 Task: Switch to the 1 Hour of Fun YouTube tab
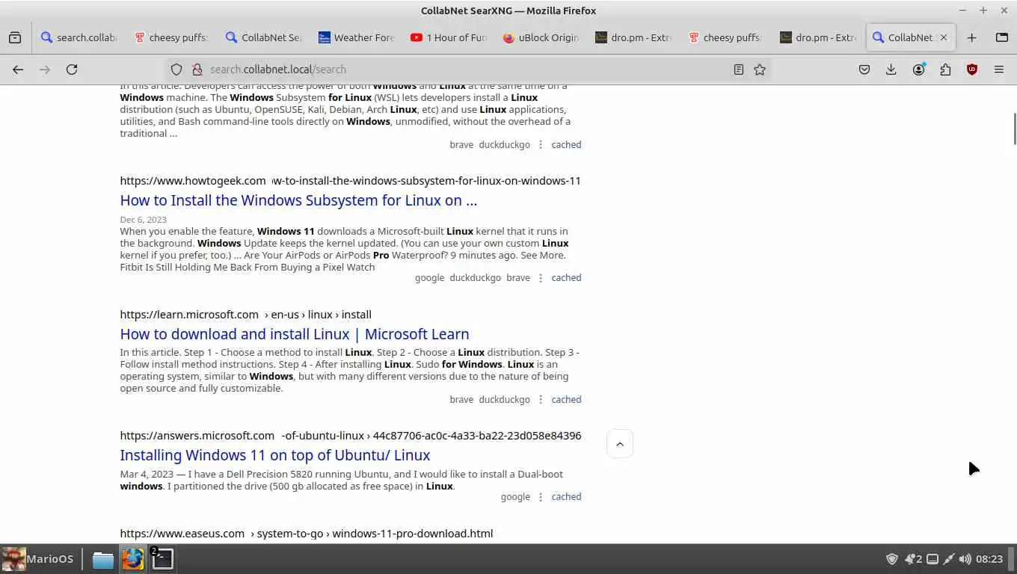449,37
